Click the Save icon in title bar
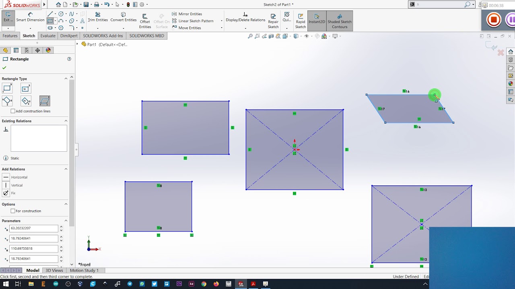The height and width of the screenshot is (289, 515). (x=86, y=4)
